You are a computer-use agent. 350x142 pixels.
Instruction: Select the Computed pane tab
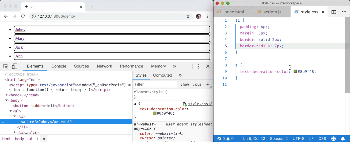click(162, 75)
